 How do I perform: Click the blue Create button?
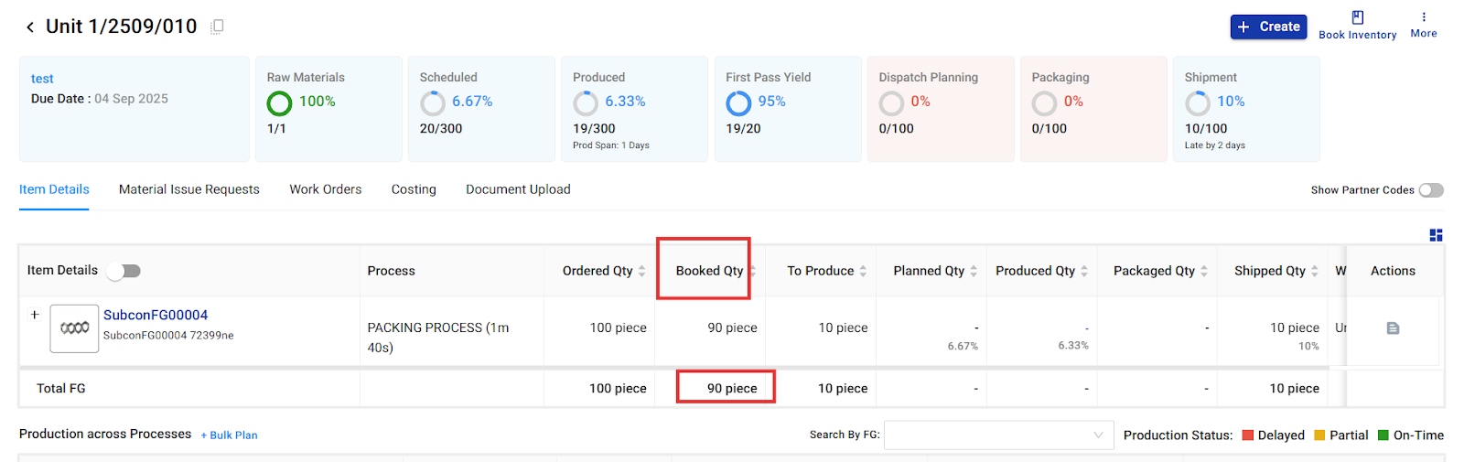(1268, 27)
